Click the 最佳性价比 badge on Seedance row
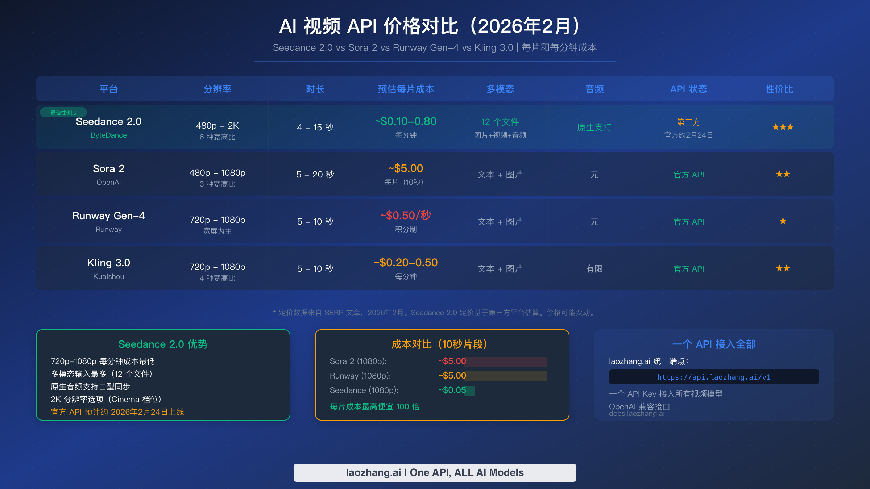 coord(63,112)
